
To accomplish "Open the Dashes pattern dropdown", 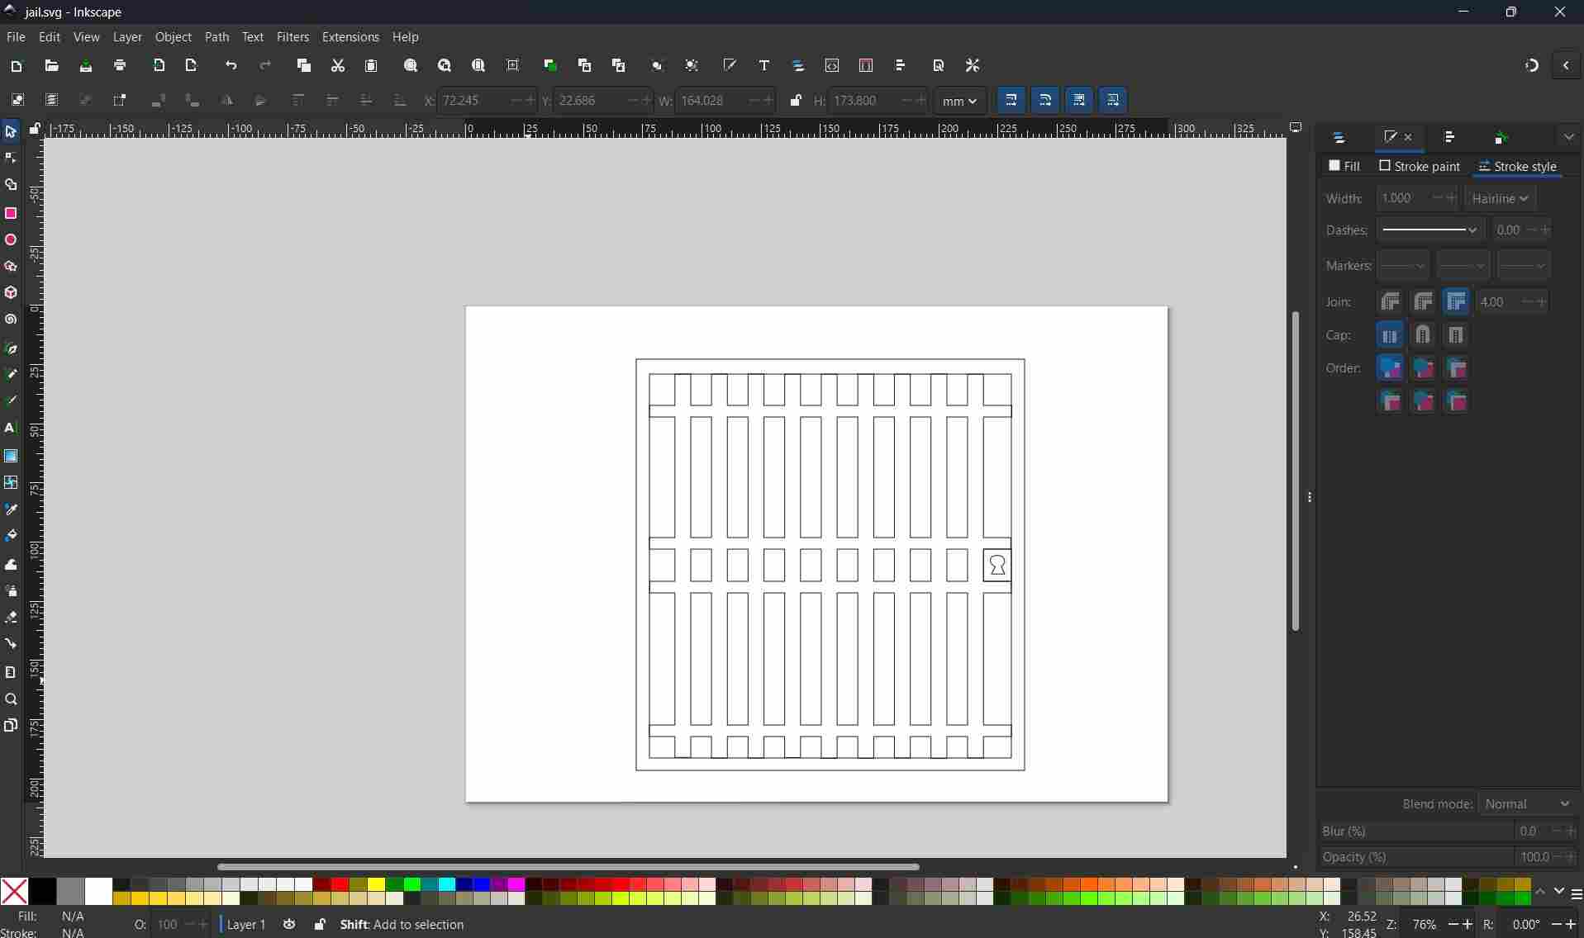I will pyautogui.click(x=1430, y=230).
